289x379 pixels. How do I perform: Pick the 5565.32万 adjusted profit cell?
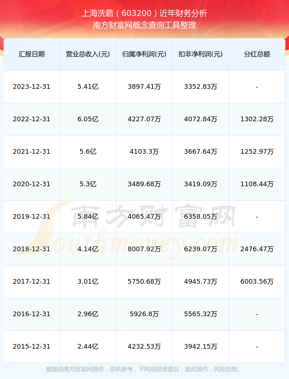tap(201, 314)
